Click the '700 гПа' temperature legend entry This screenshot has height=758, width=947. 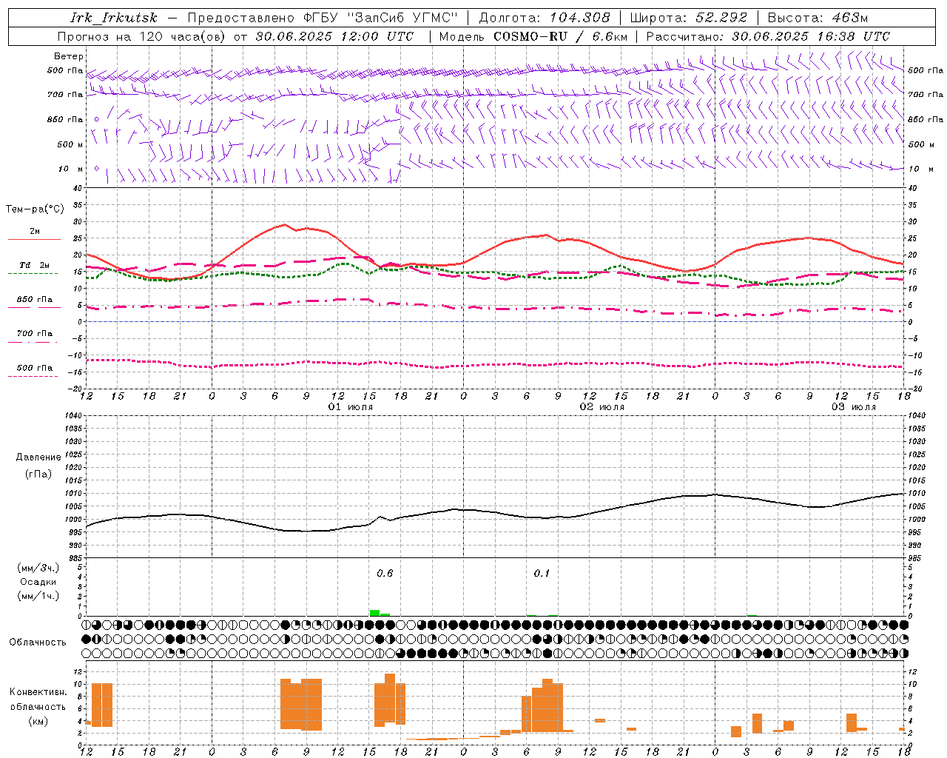pyautogui.click(x=35, y=333)
